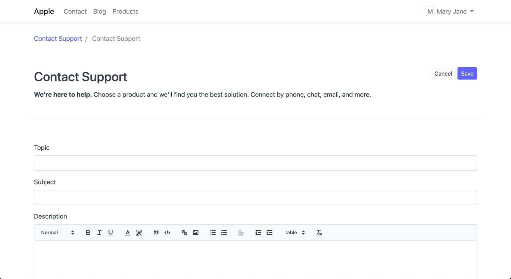Open the Mary Jane user menu
This screenshot has width=511, height=279.
click(450, 11)
